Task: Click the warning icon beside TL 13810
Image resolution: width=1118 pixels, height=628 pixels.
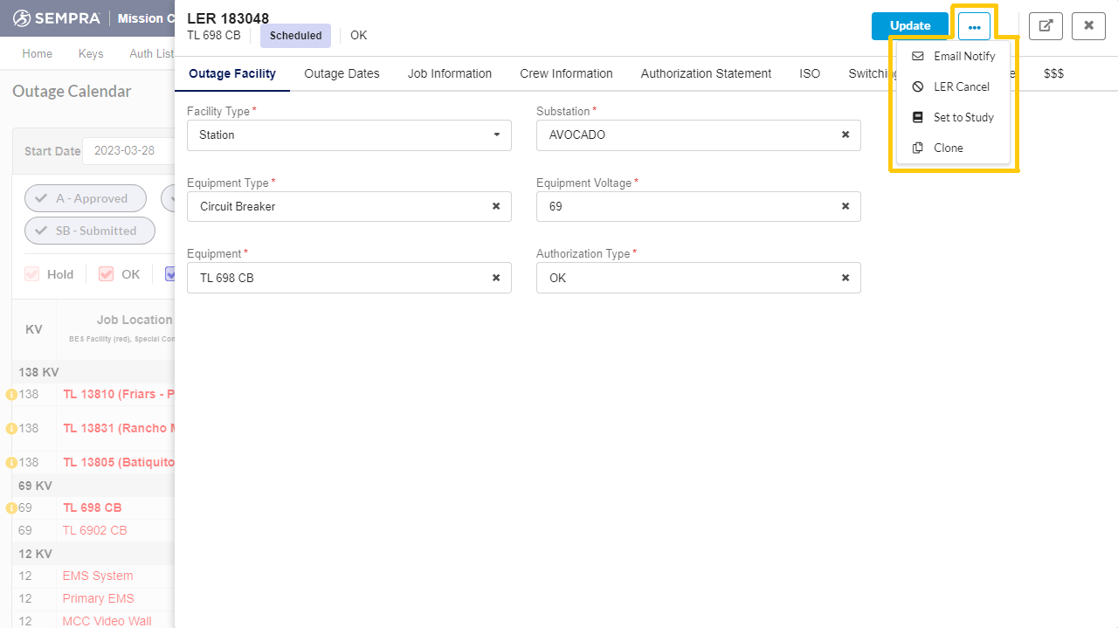Action: coord(11,395)
